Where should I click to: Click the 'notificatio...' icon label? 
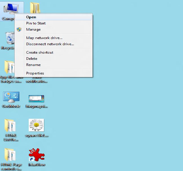[x=37, y=81]
